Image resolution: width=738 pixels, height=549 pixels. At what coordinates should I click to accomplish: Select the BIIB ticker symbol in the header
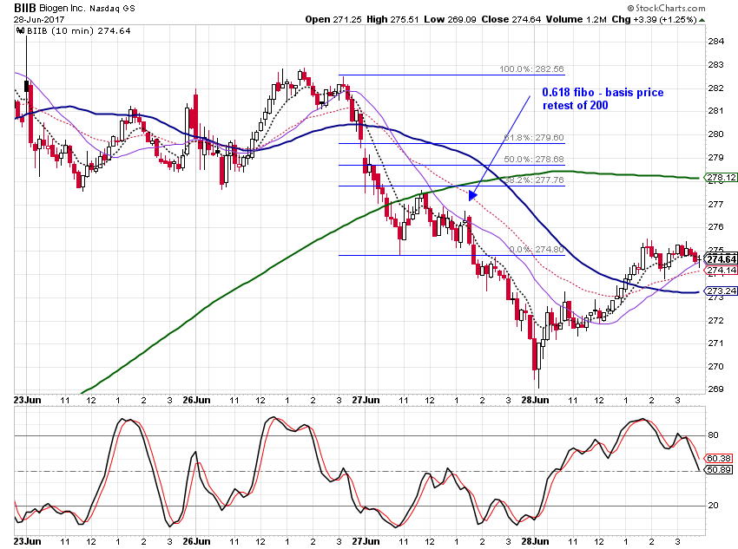[x=24, y=8]
